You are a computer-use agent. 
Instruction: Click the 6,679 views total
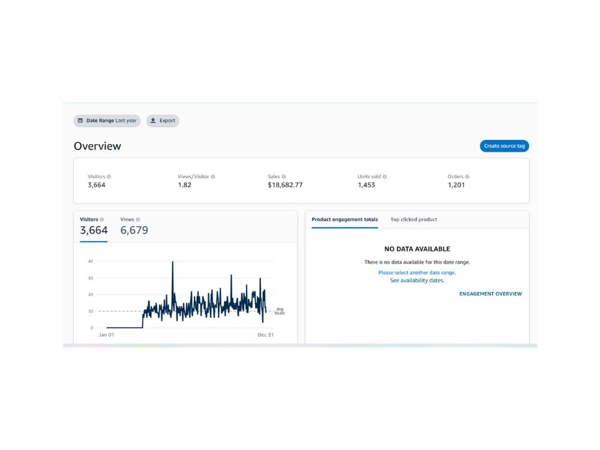point(134,230)
